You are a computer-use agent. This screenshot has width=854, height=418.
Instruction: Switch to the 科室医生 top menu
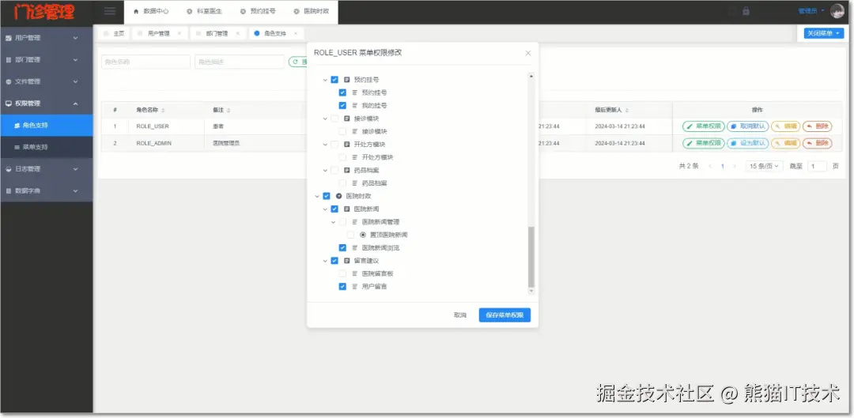click(x=204, y=11)
